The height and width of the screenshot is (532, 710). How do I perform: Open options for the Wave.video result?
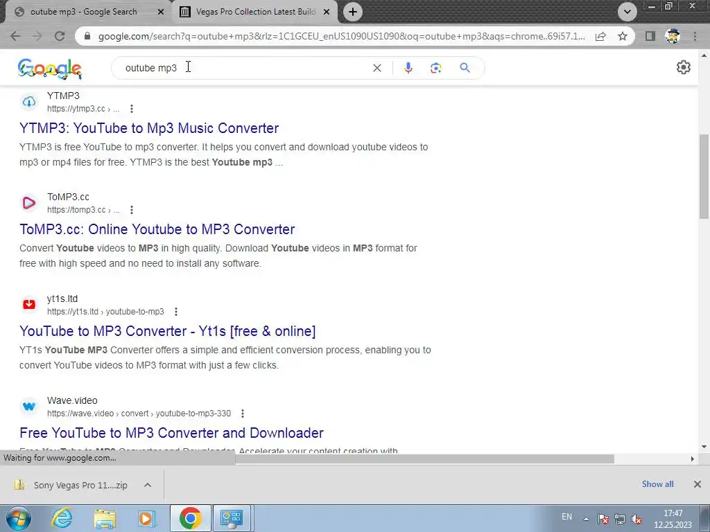coord(242,414)
